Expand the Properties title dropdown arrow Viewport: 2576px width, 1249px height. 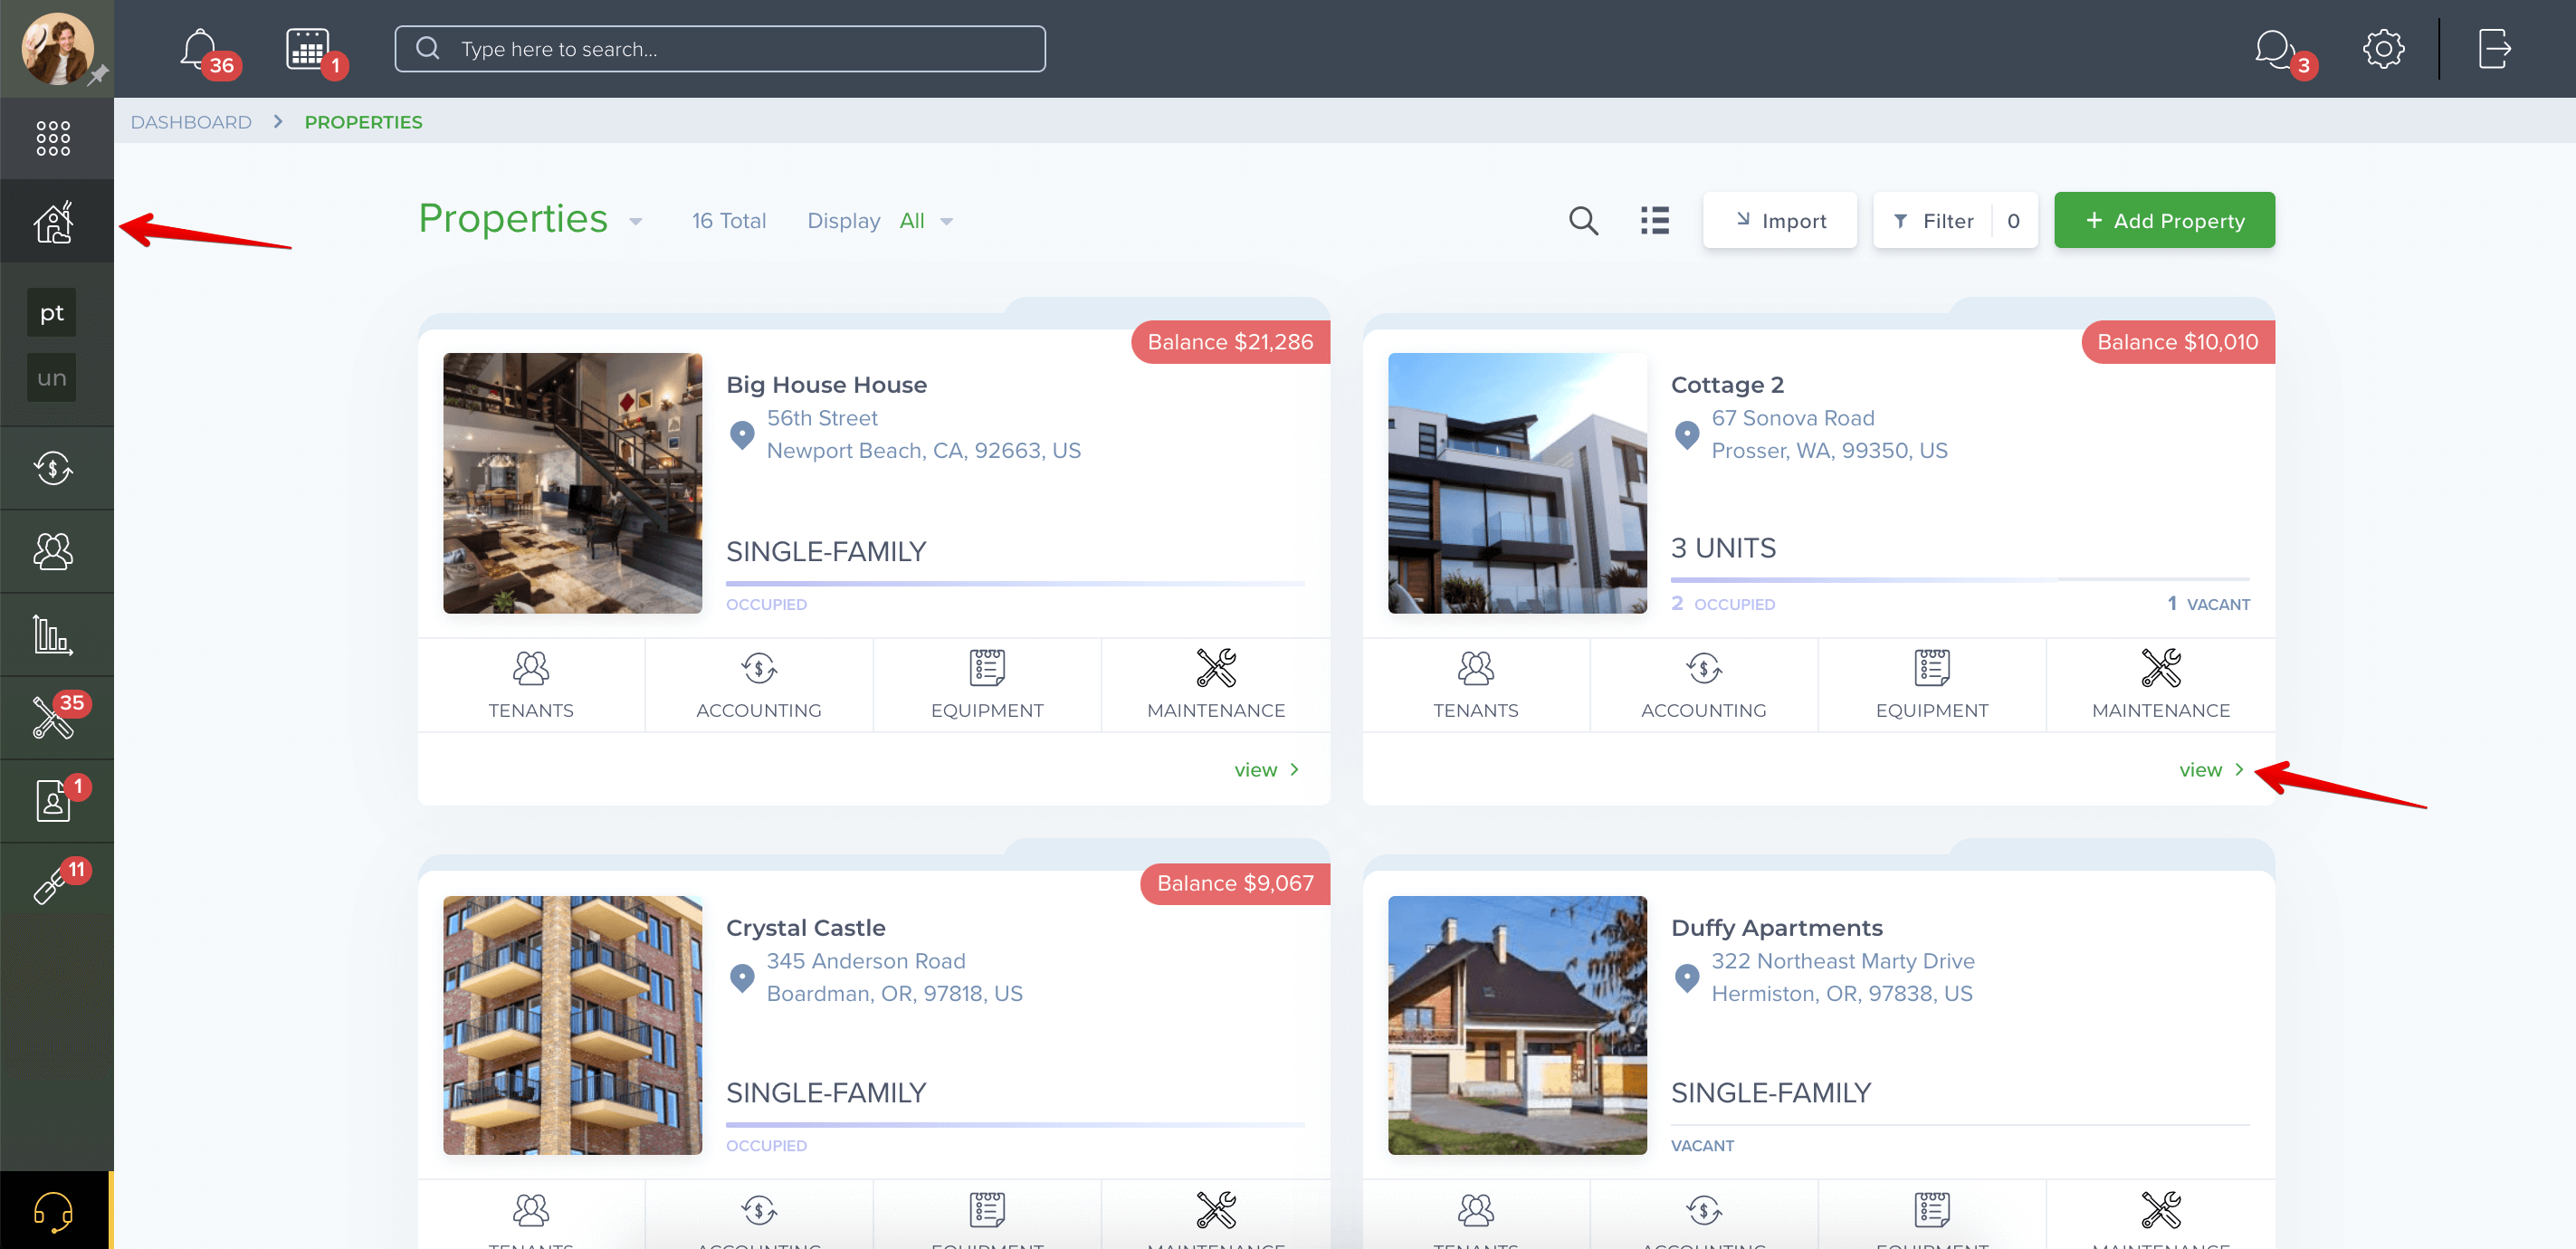635,222
